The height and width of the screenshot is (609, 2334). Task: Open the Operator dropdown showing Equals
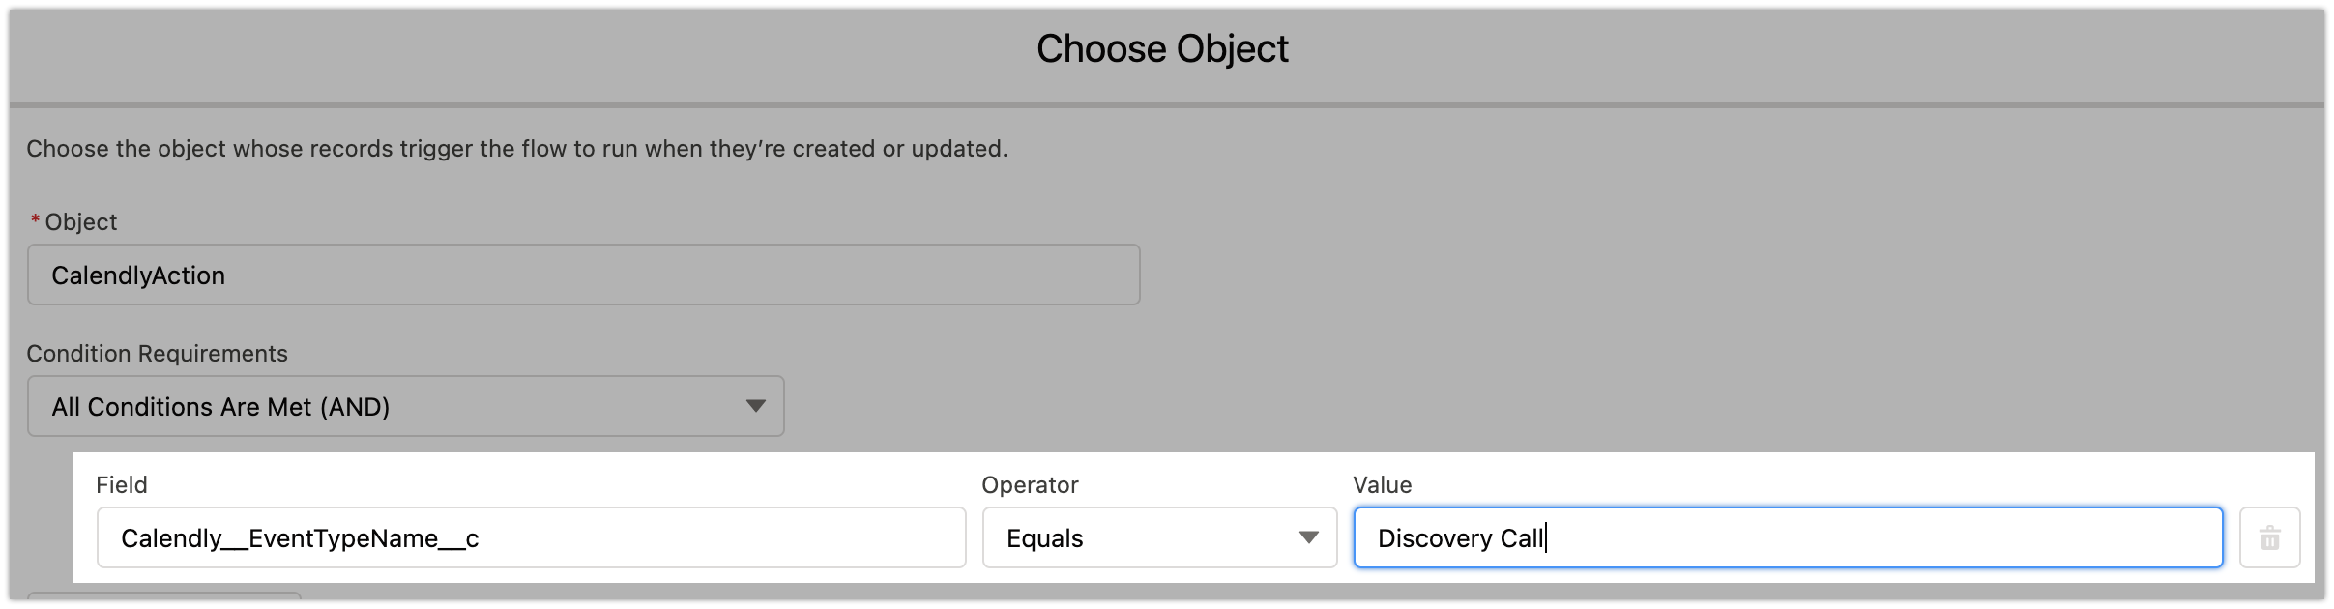(1158, 538)
